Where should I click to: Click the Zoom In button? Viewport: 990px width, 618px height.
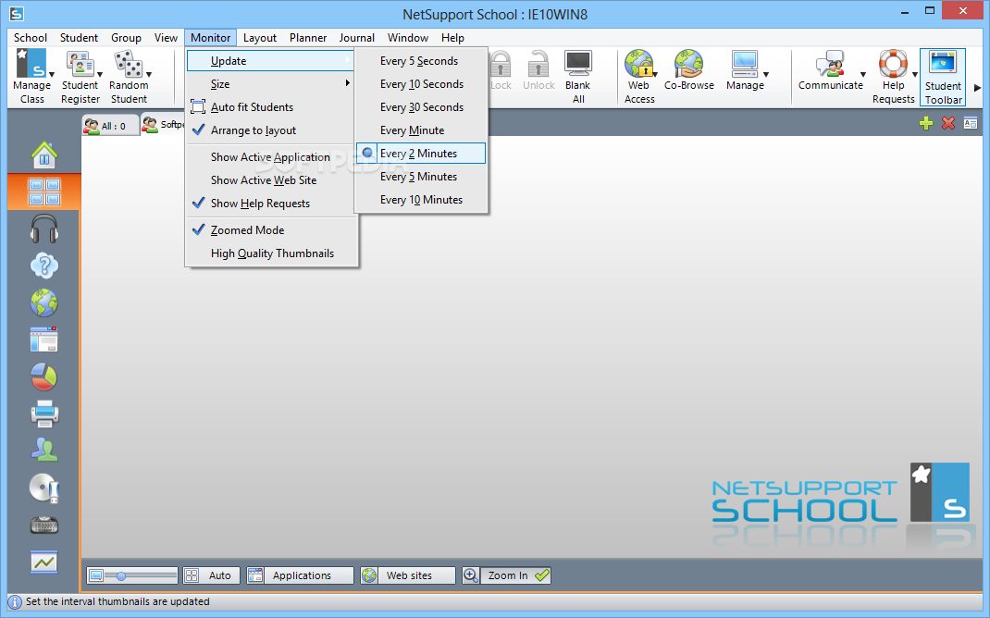pos(506,575)
